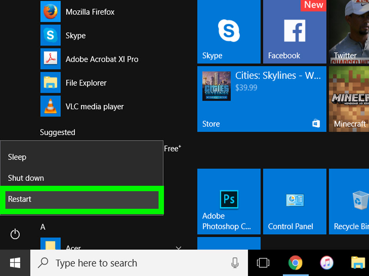Expand the Acer folder chevron
Image resolution: width=369 pixels, height=276 pixels.
(x=179, y=248)
